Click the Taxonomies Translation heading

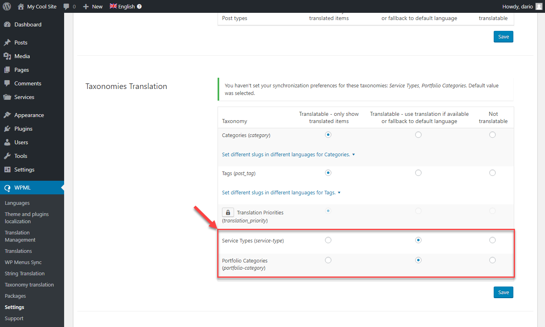tap(126, 86)
